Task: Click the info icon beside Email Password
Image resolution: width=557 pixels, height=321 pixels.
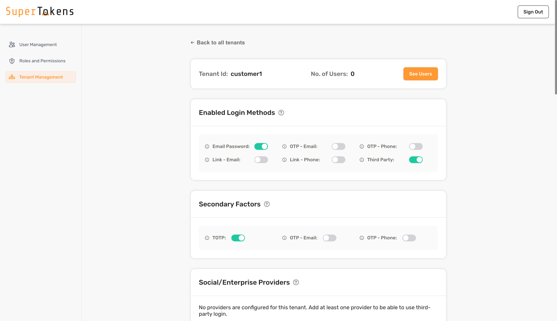Action: pos(207,146)
